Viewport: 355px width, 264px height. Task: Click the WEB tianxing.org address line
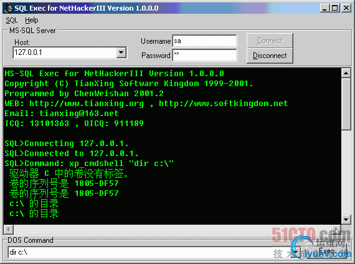146,104
